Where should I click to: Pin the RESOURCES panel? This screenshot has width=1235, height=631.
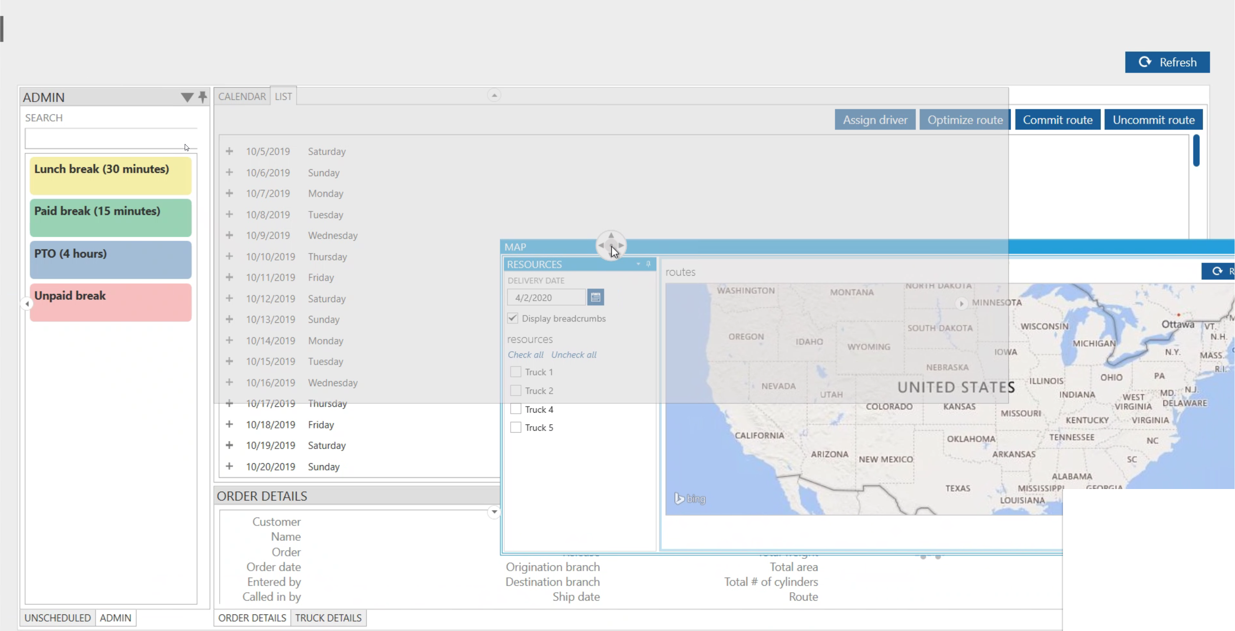pyautogui.click(x=648, y=264)
